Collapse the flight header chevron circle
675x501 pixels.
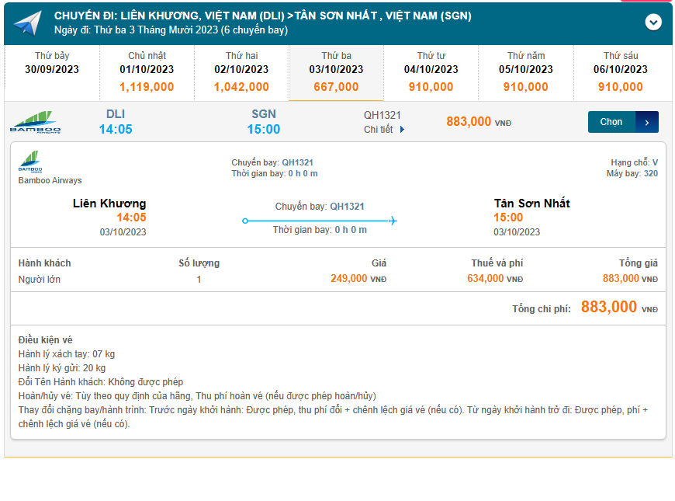pos(653,23)
